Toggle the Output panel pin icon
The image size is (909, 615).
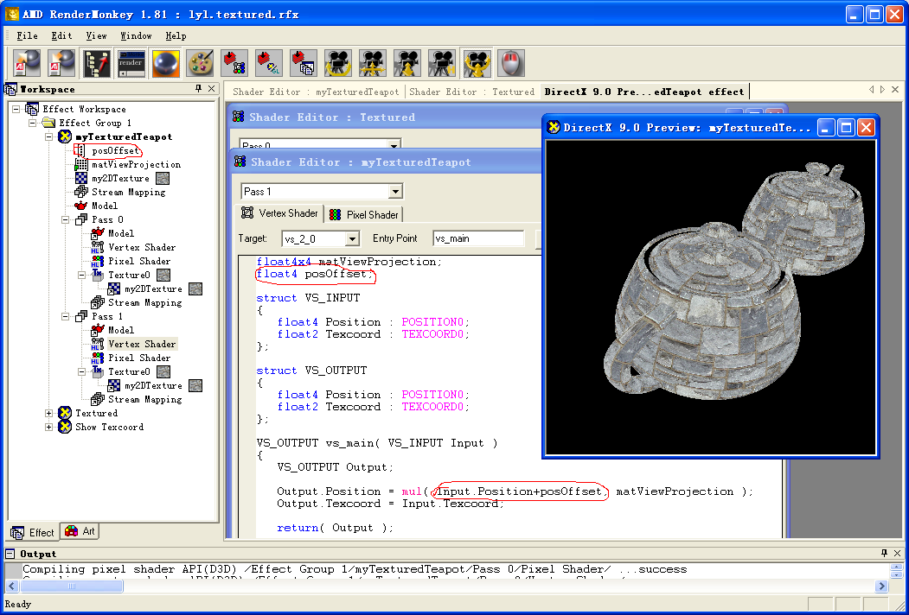(884, 553)
